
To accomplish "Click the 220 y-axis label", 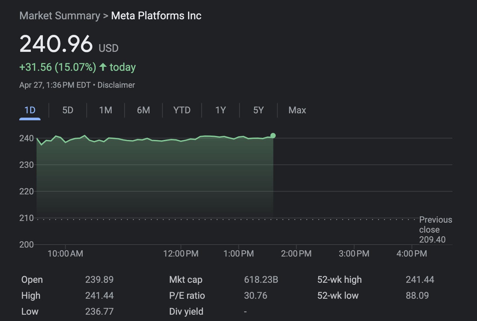I will coord(27,191).
